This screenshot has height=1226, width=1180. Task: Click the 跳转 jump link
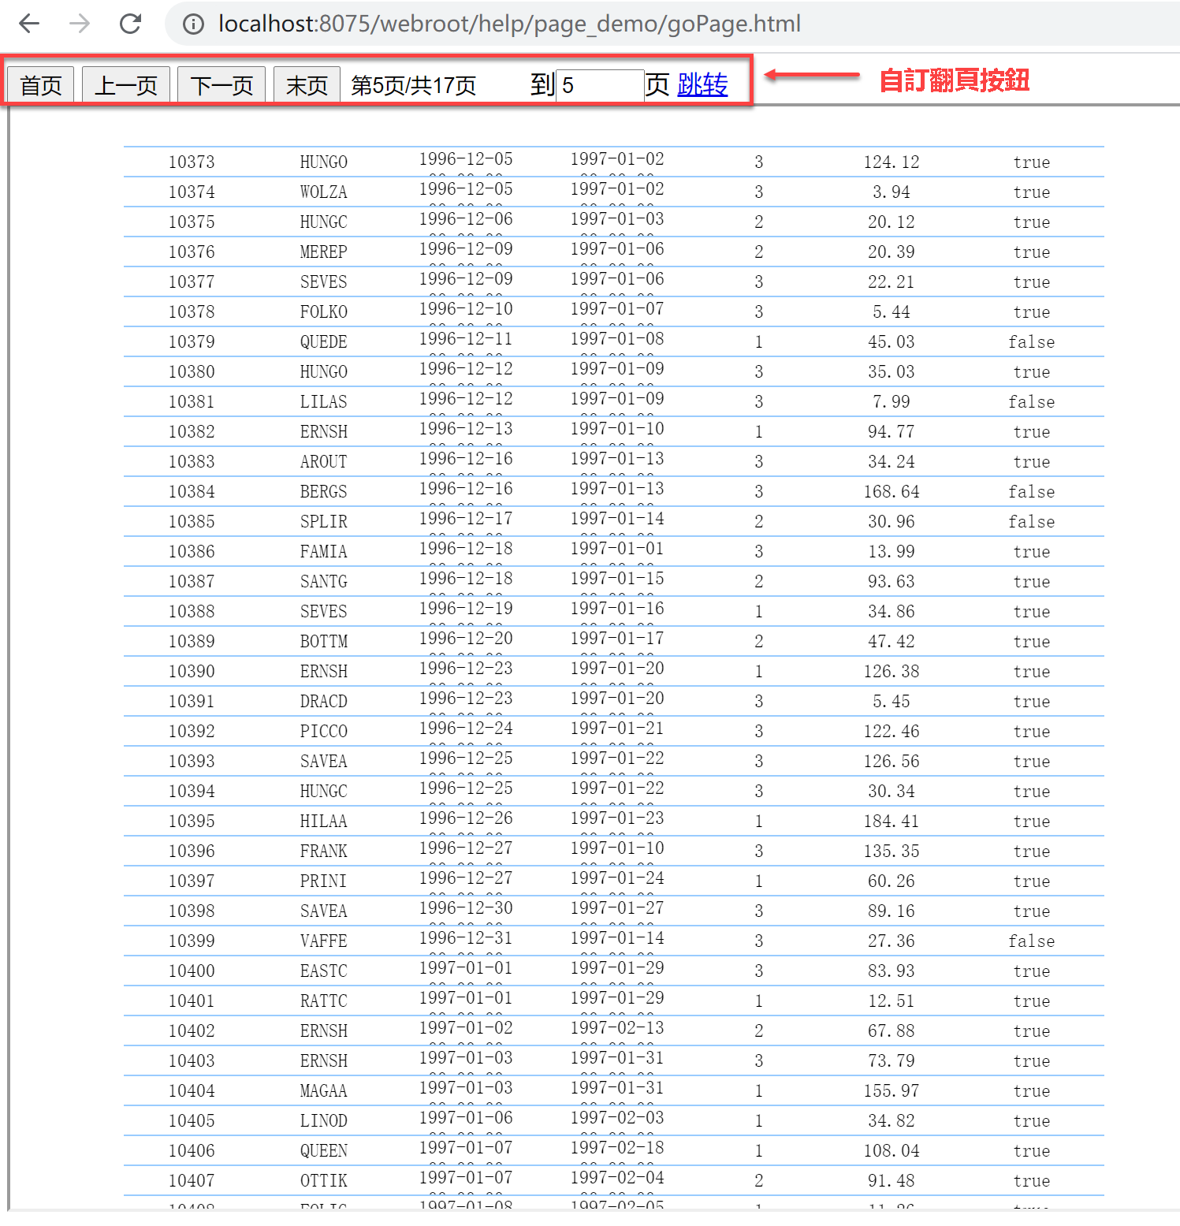click(x=702, y=84)
